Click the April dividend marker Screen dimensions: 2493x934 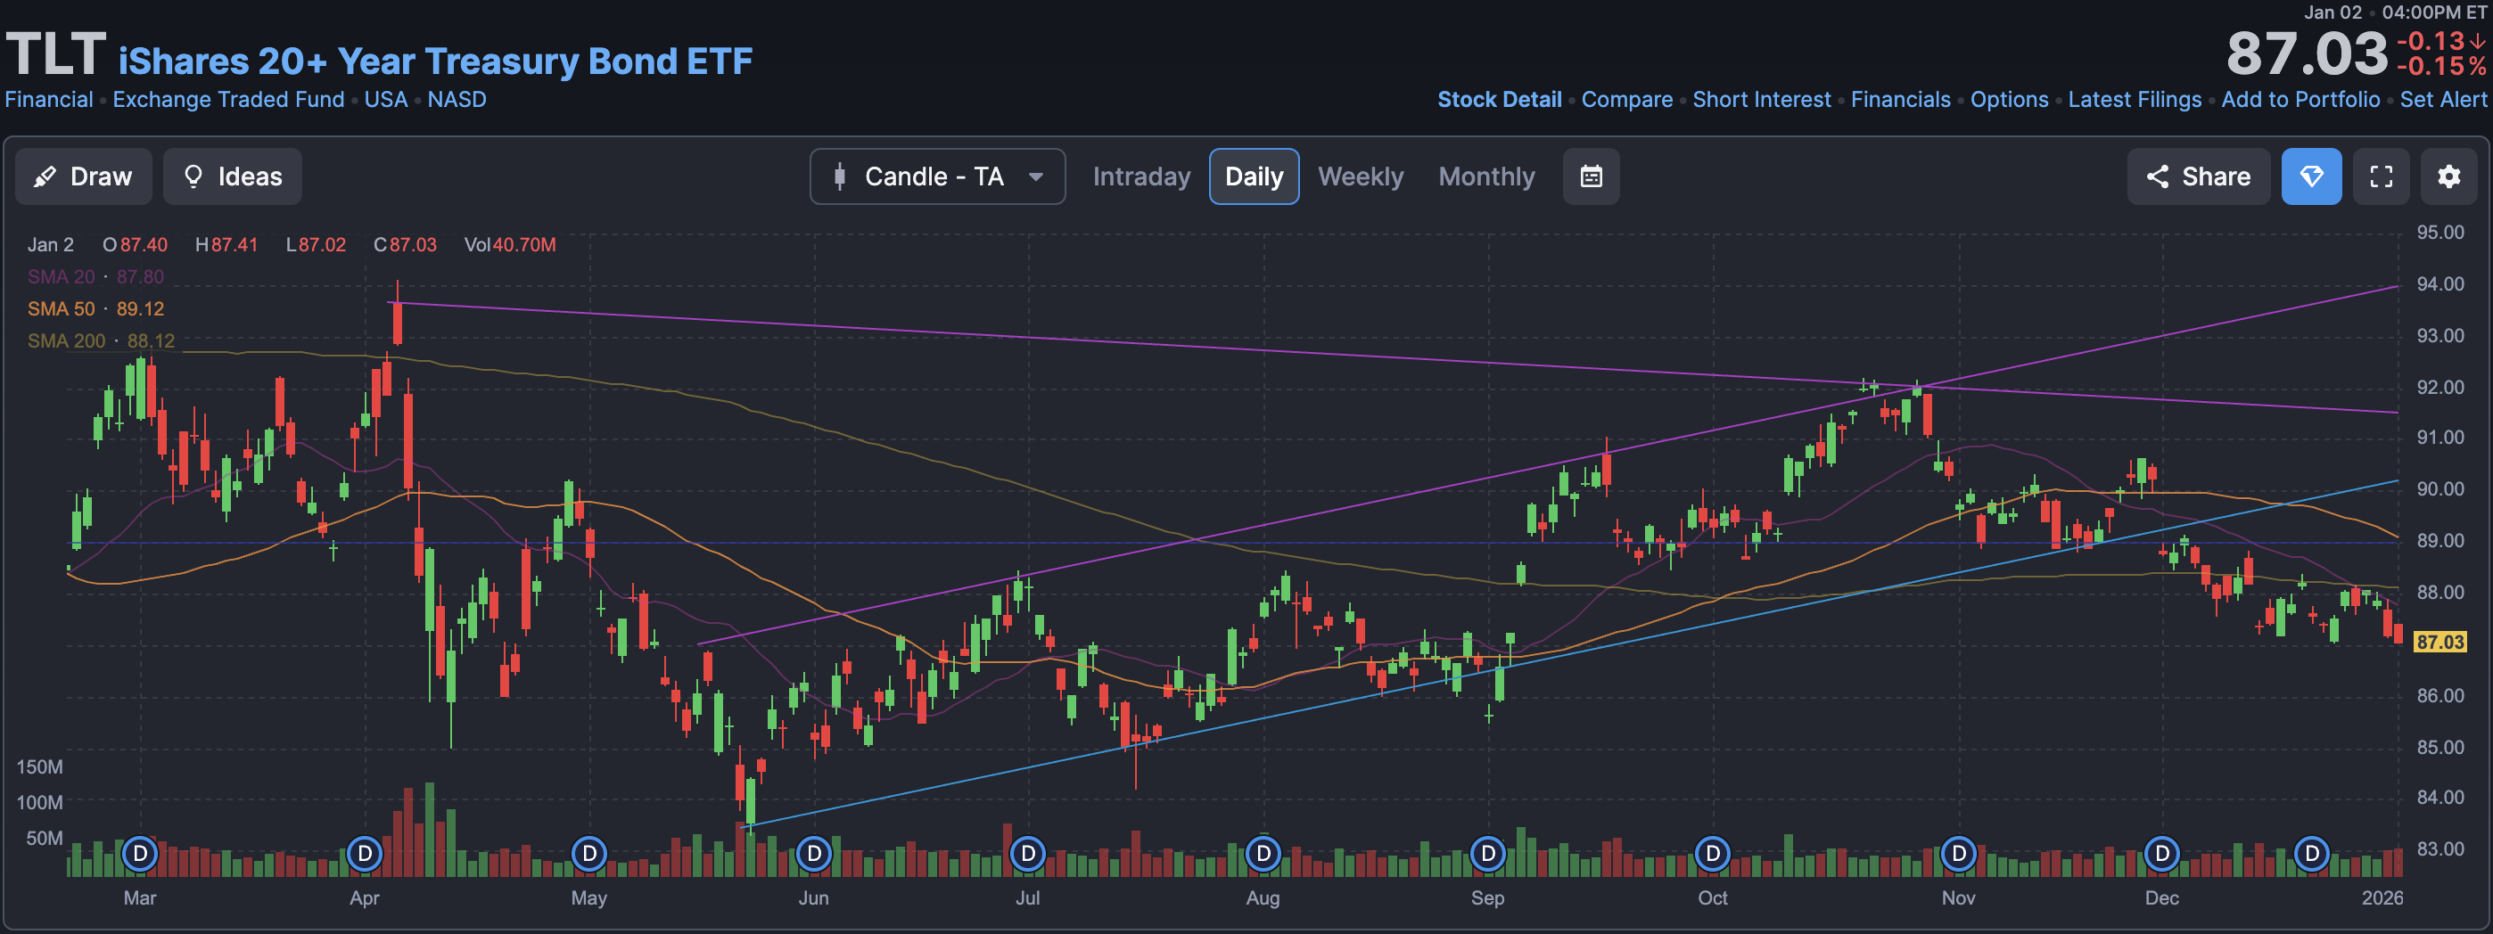pyautogui.click(x=365, y=854)
